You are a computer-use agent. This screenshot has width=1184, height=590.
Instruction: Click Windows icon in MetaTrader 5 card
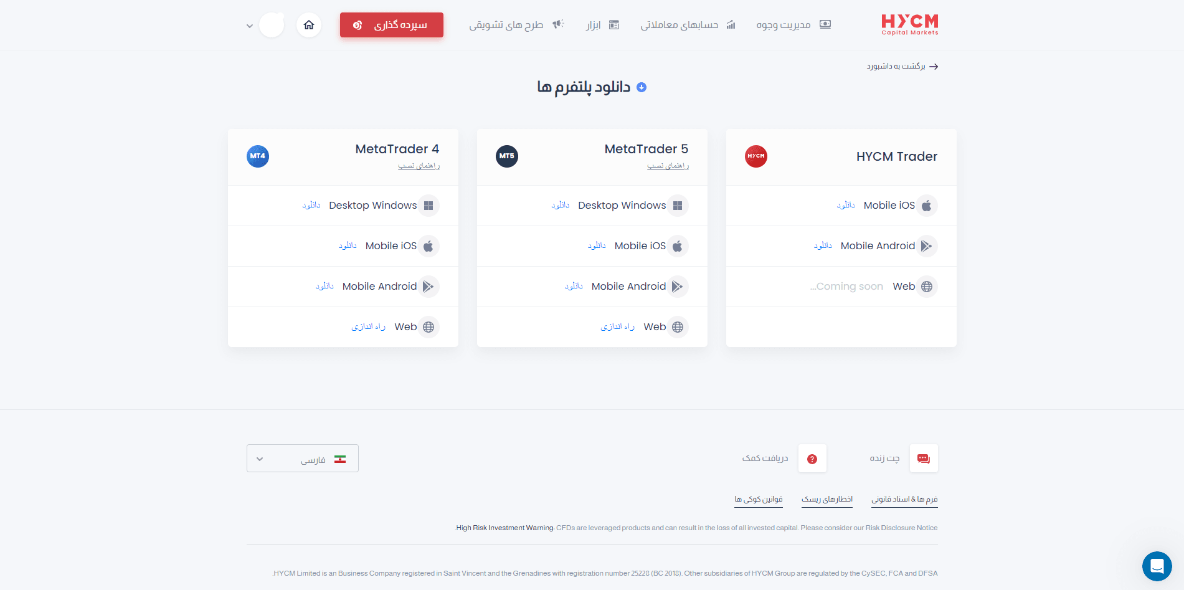[678, 206]
